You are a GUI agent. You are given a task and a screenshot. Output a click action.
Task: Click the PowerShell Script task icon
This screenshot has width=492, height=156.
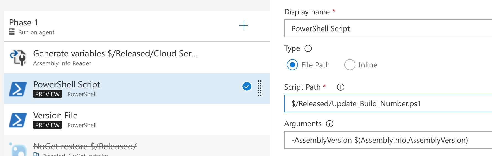coord(18,89)
